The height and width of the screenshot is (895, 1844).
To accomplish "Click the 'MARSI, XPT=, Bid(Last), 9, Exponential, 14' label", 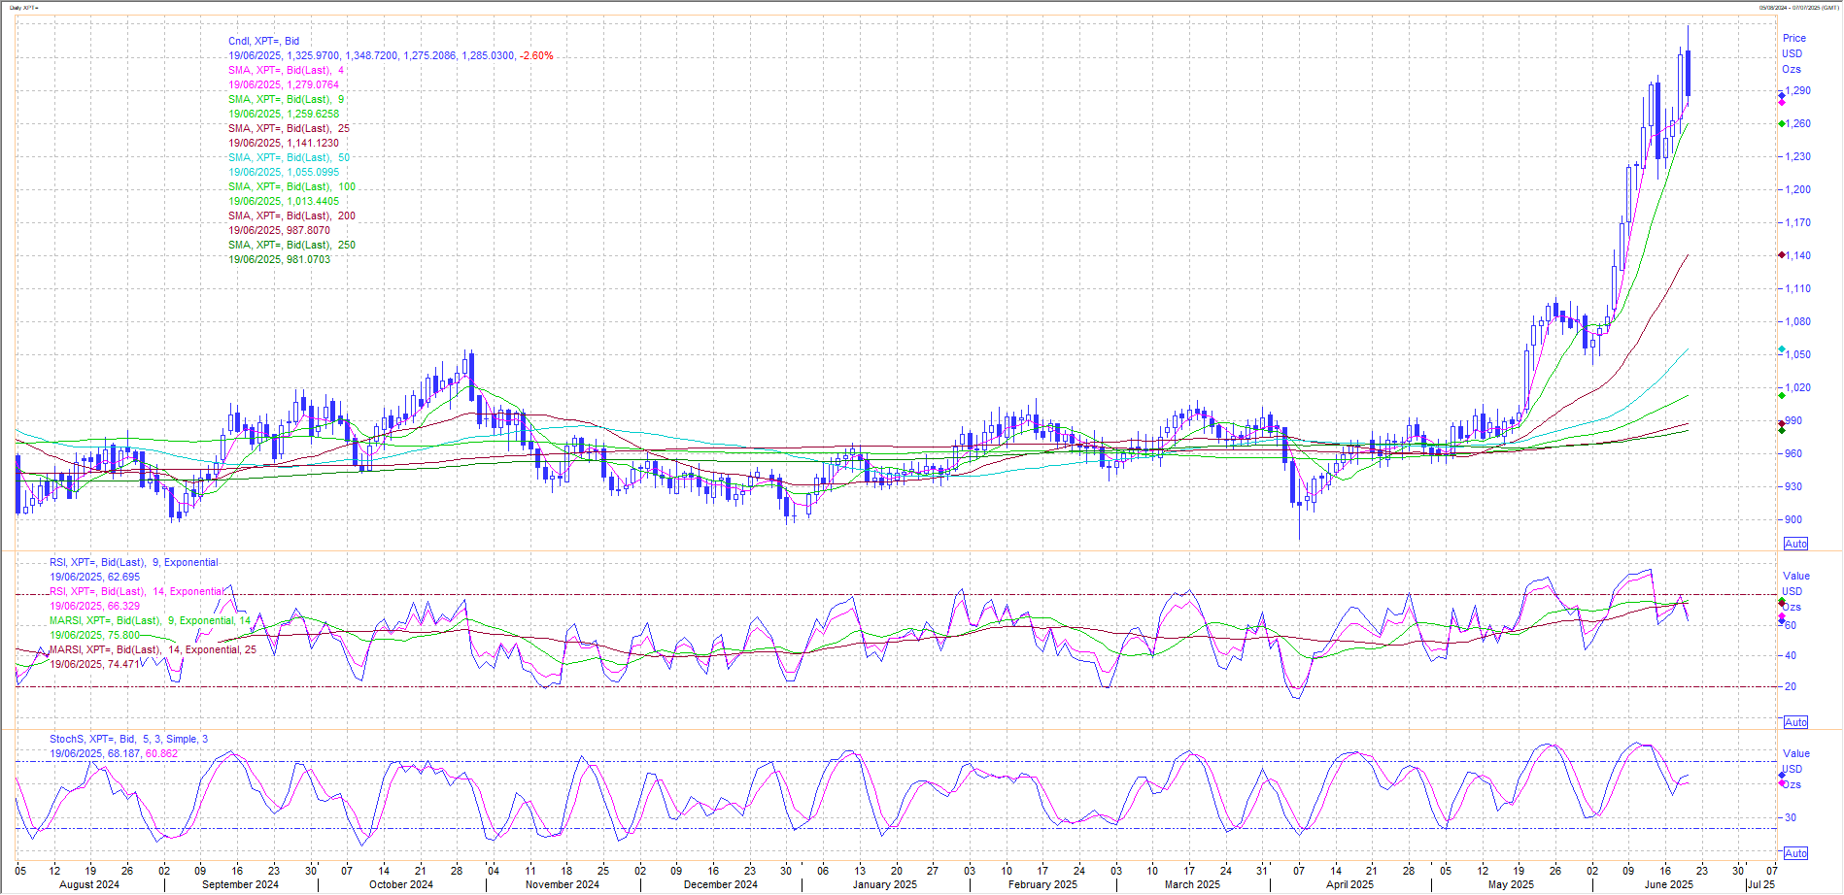I will [150, 620].
